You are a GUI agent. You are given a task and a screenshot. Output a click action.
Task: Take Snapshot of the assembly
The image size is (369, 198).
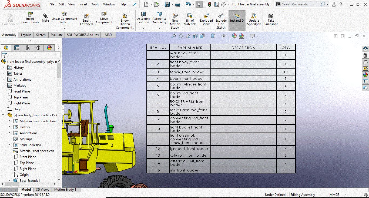click(271, 19)
